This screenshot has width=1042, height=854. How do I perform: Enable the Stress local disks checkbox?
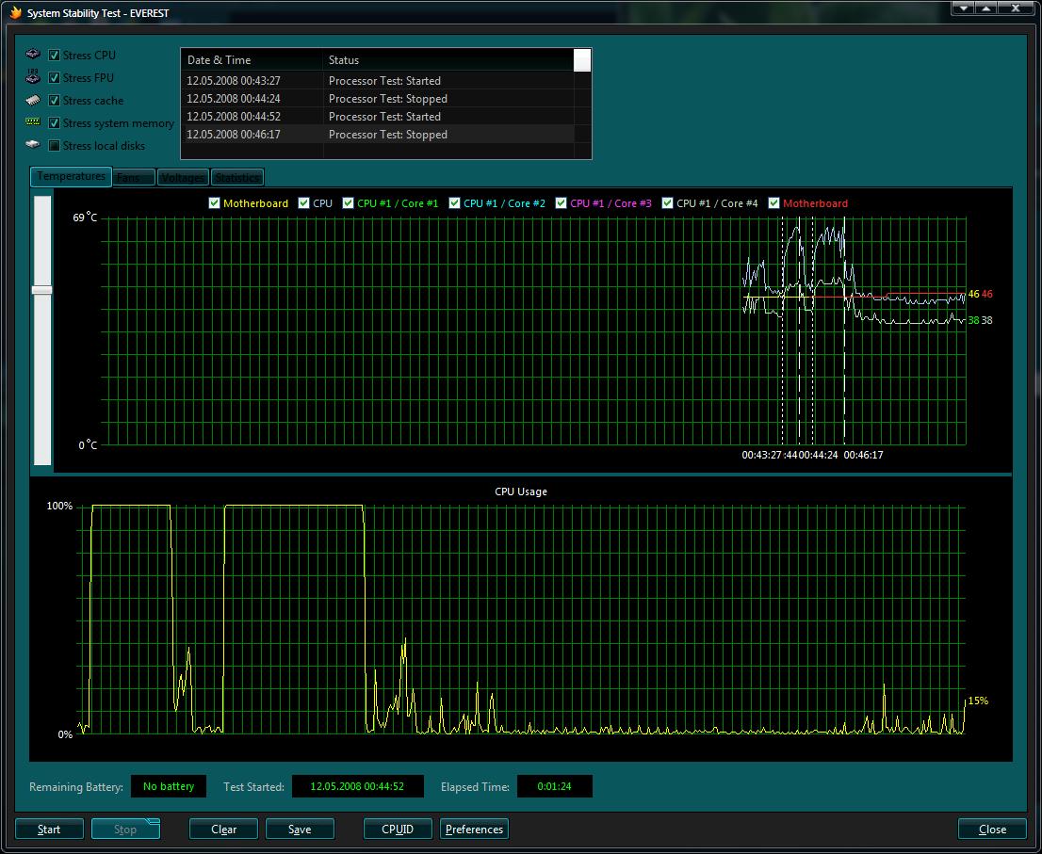pyautogui.click(x=55, y=145)
